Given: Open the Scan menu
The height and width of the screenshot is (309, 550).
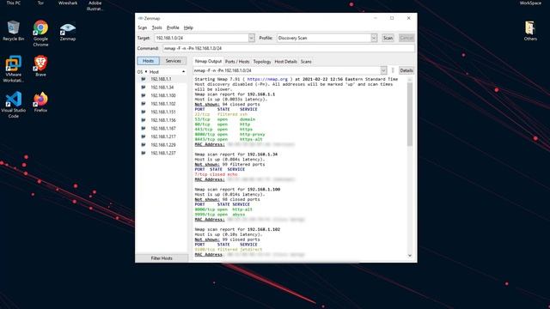Looking at the screenshot, I should click(x=142, y=27).
